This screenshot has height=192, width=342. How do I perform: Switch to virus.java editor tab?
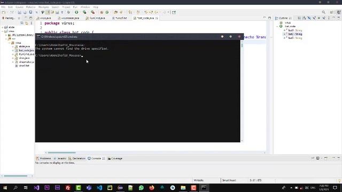coord(44,18)
